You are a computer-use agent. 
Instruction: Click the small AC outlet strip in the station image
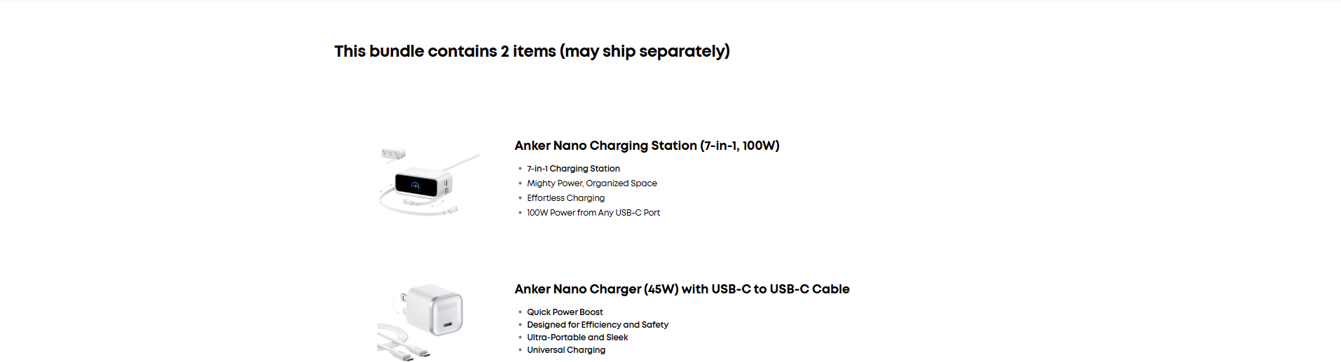393,153
